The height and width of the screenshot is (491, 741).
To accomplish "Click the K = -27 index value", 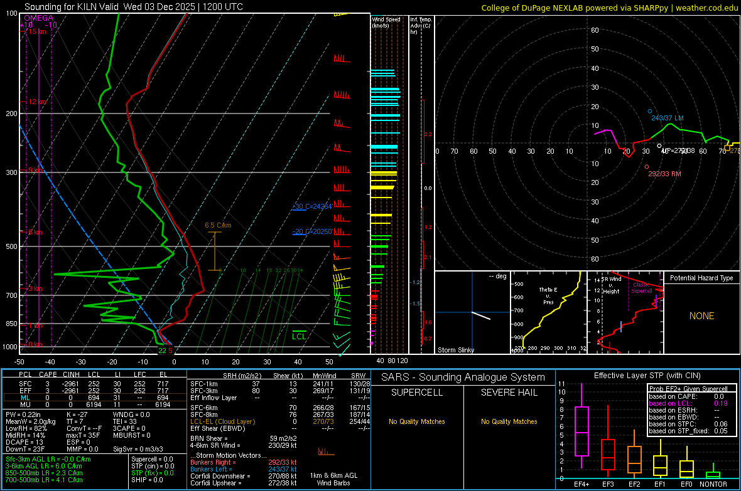I will (77, 414).
